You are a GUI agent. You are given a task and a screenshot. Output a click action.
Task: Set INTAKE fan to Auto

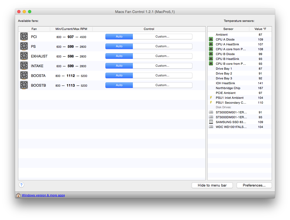(x=119, y=66)
